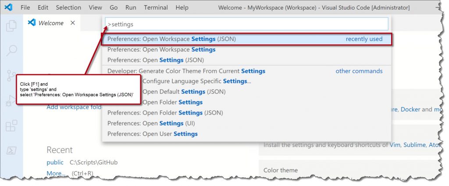Select 'Preferences: Open Folder Settings (JSON)' command
449x186 pixels.
coord(246,113)
